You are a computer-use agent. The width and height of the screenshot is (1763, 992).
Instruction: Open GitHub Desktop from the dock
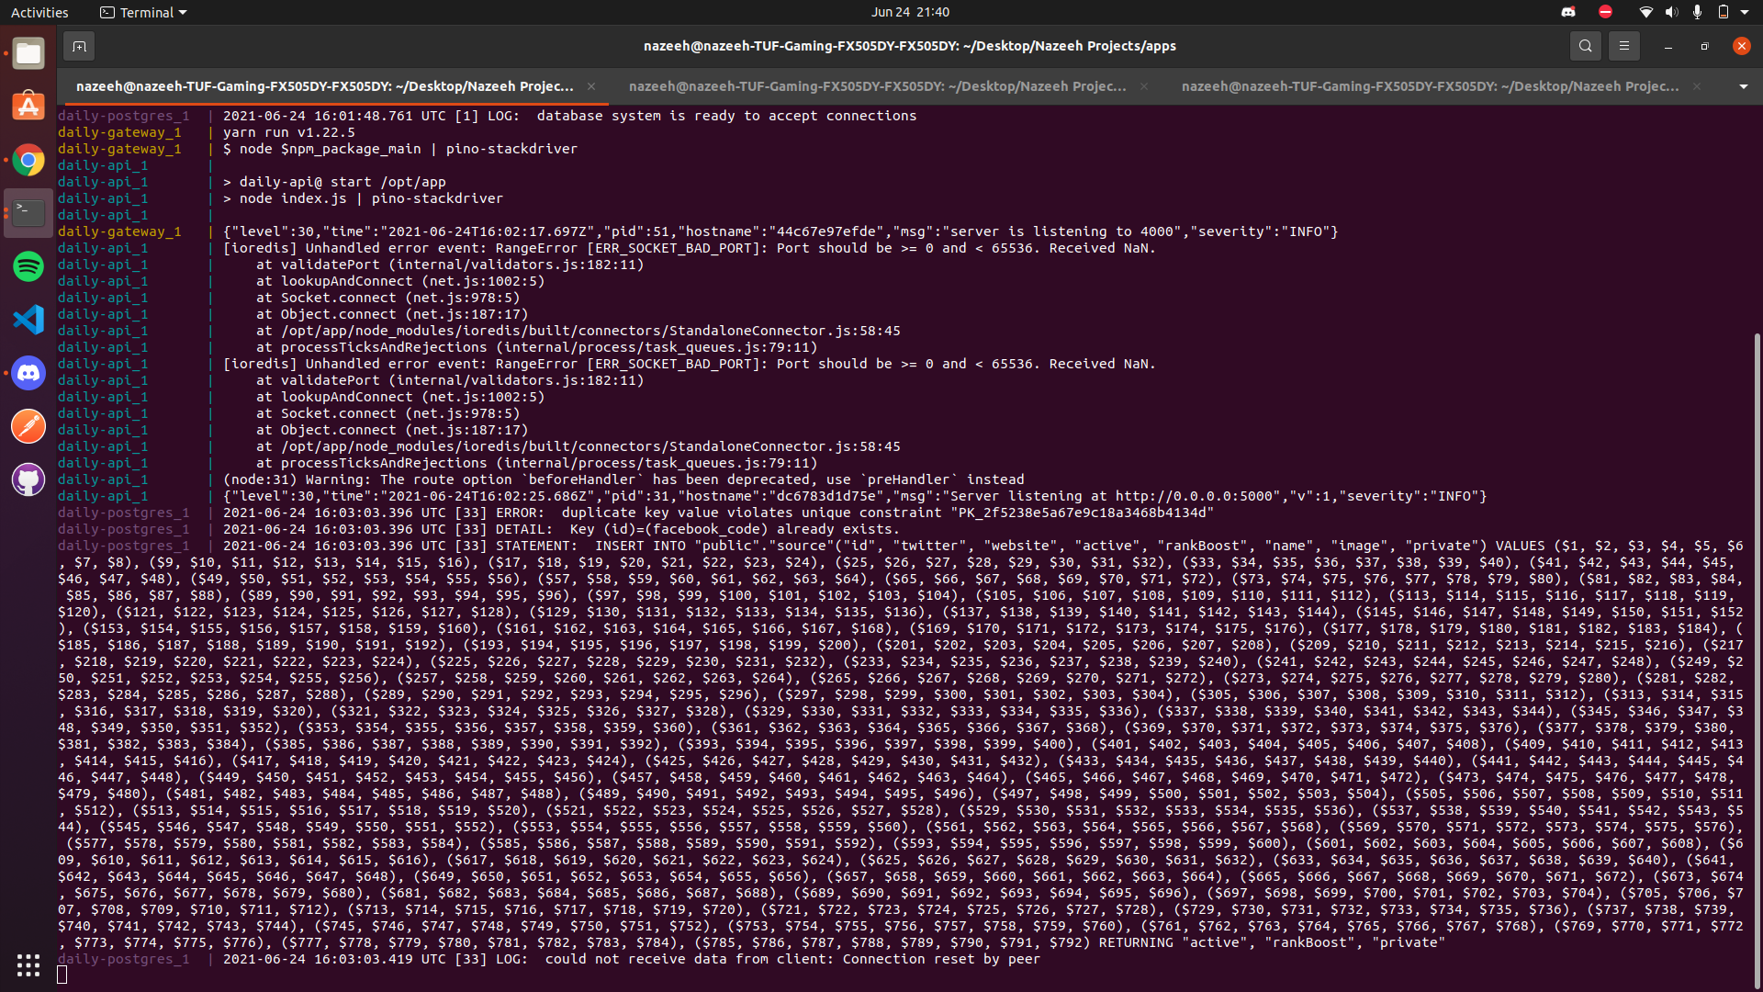(28, 479)
